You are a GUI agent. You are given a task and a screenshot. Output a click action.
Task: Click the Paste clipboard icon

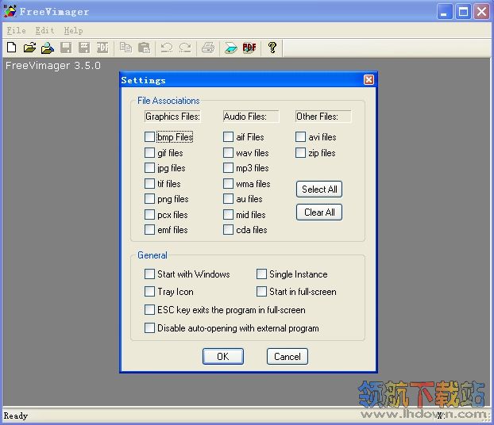pos(144,48)
